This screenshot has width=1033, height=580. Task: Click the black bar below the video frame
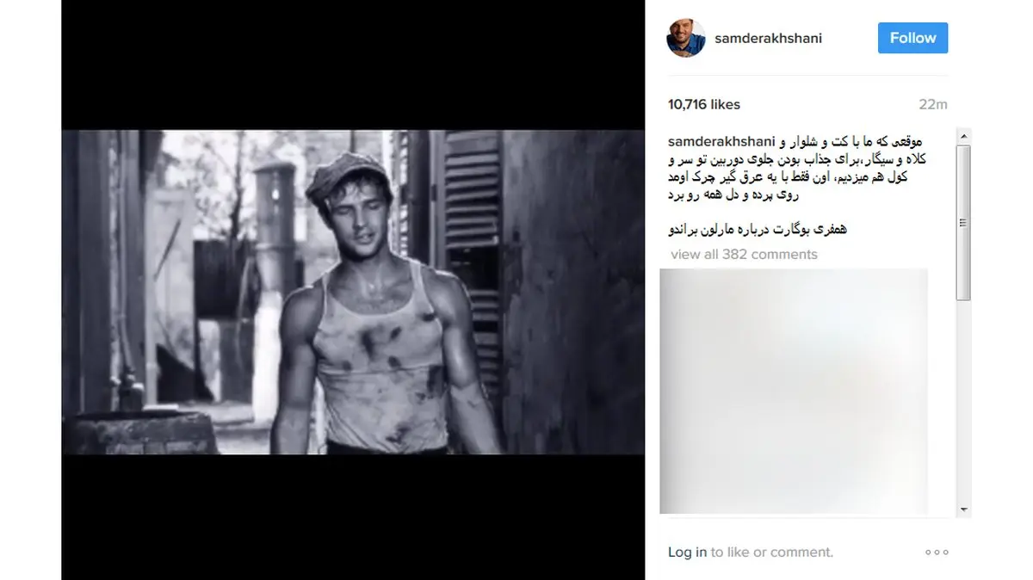[353, 517]
